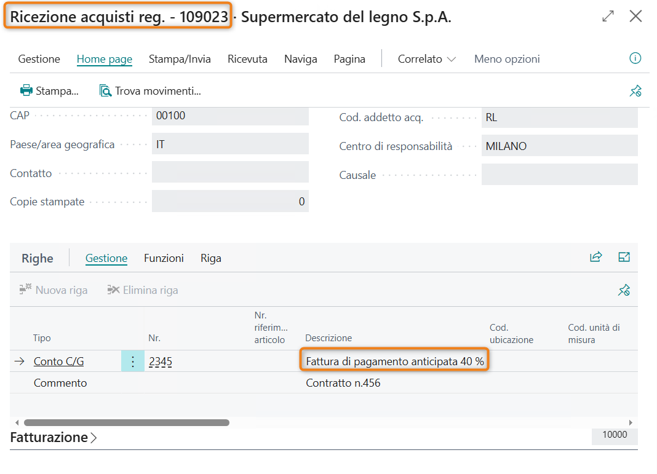Expand the Righe section to full view
The width and height of the screenshot is (657, 474).
pos(624,258)
